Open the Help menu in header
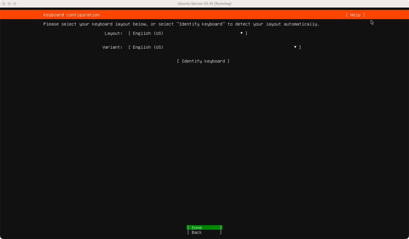 pyautogui.click(x=355, y=15)
